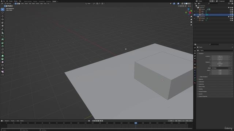Open the viewport Options popover
Image resolution: width=234 pixels, height=131 pixels.
[190, 6]
